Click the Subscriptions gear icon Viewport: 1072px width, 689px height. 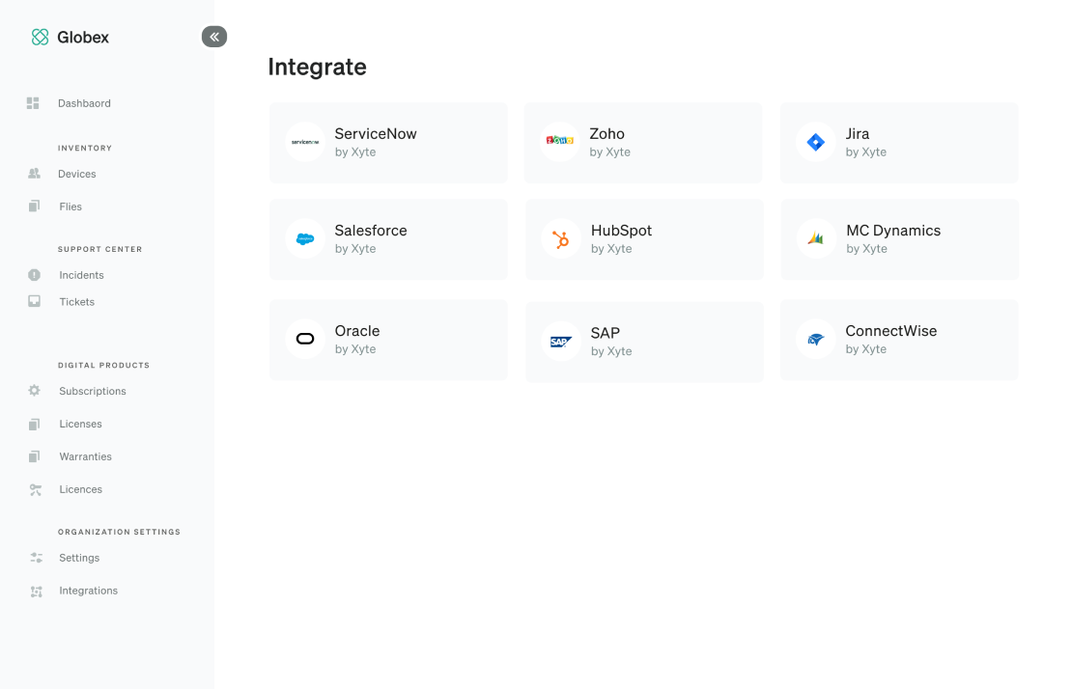tap(34, 391)
